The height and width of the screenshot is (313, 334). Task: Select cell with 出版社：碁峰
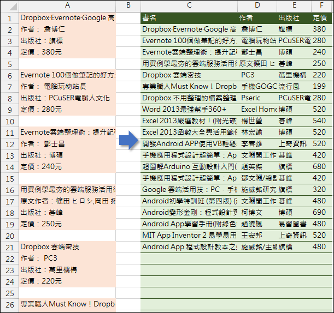click(67, 213)
